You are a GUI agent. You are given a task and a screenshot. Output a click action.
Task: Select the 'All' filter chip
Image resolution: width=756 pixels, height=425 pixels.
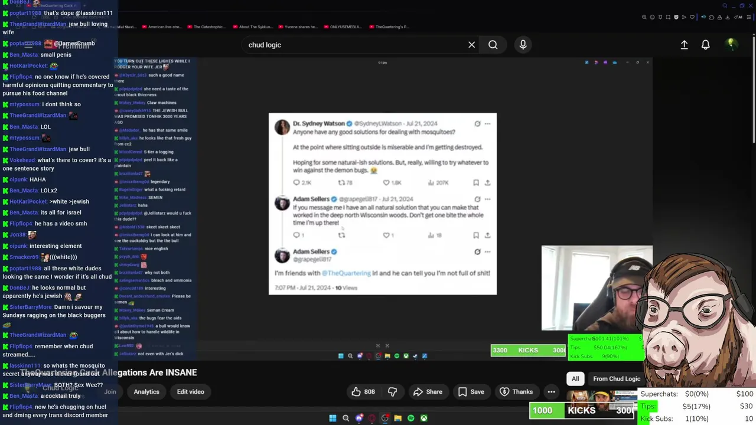click(575, 379)
